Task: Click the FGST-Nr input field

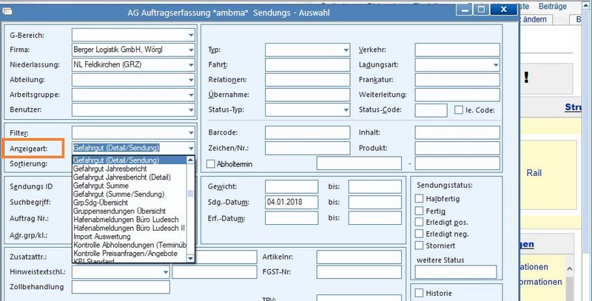Action: [359, 272]
